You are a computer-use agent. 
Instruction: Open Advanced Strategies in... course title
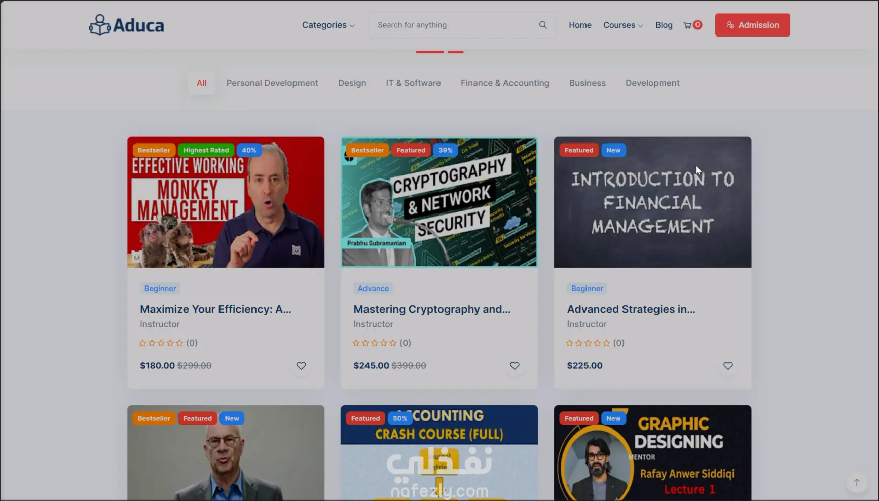click(x=631, y=309)
